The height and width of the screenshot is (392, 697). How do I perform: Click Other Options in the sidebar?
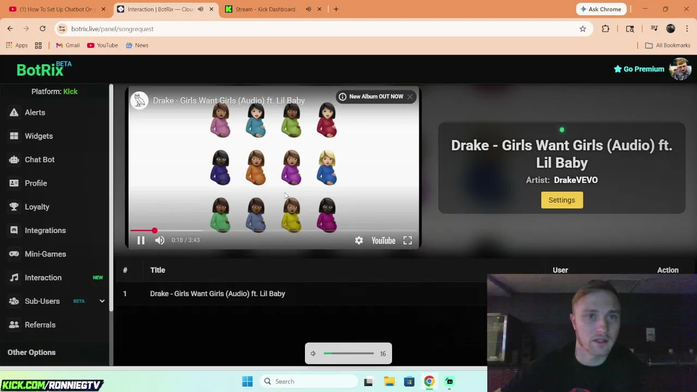click(32, 352)
